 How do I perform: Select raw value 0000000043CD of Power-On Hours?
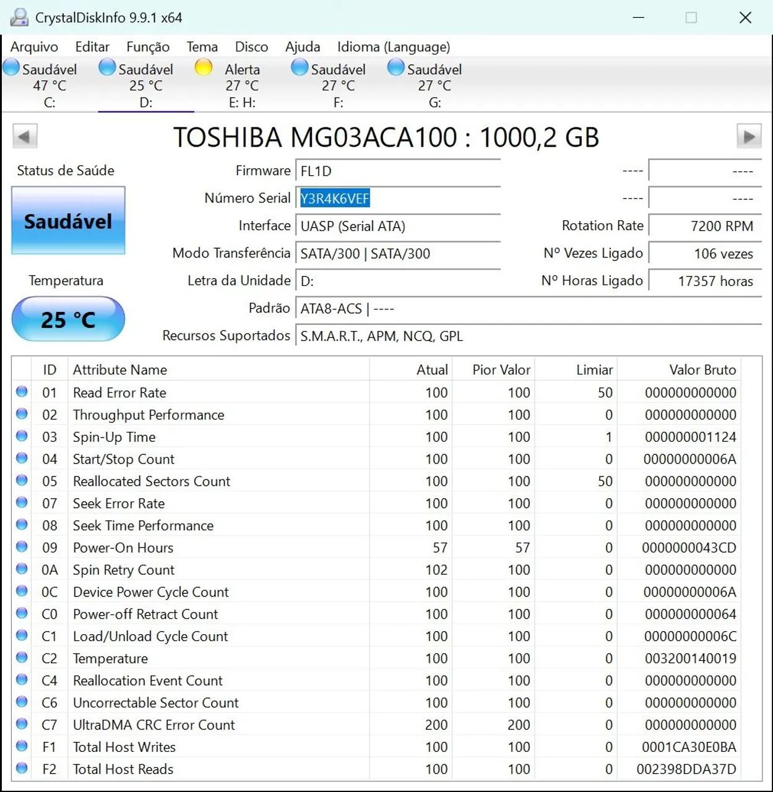[689, 548]
